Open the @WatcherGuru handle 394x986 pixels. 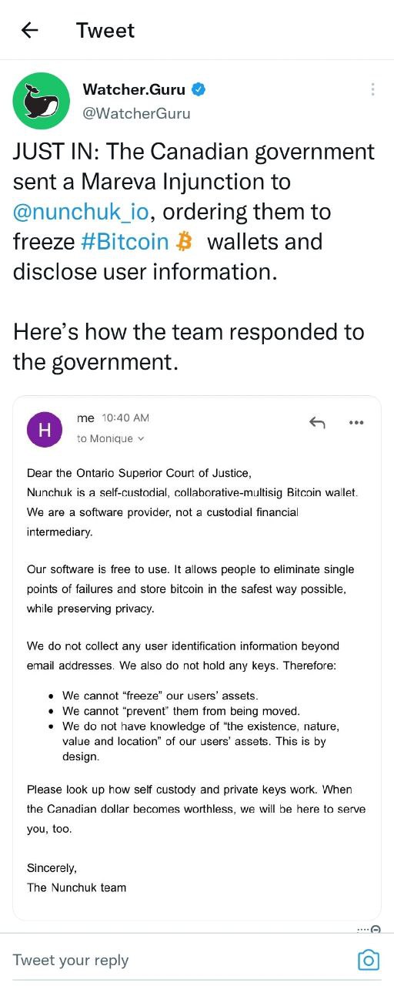tap(136, 113)
